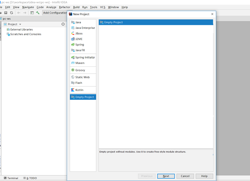Click the disabled Previous button
The width and height of the screenshot is (250, 181).
(147, 176)
